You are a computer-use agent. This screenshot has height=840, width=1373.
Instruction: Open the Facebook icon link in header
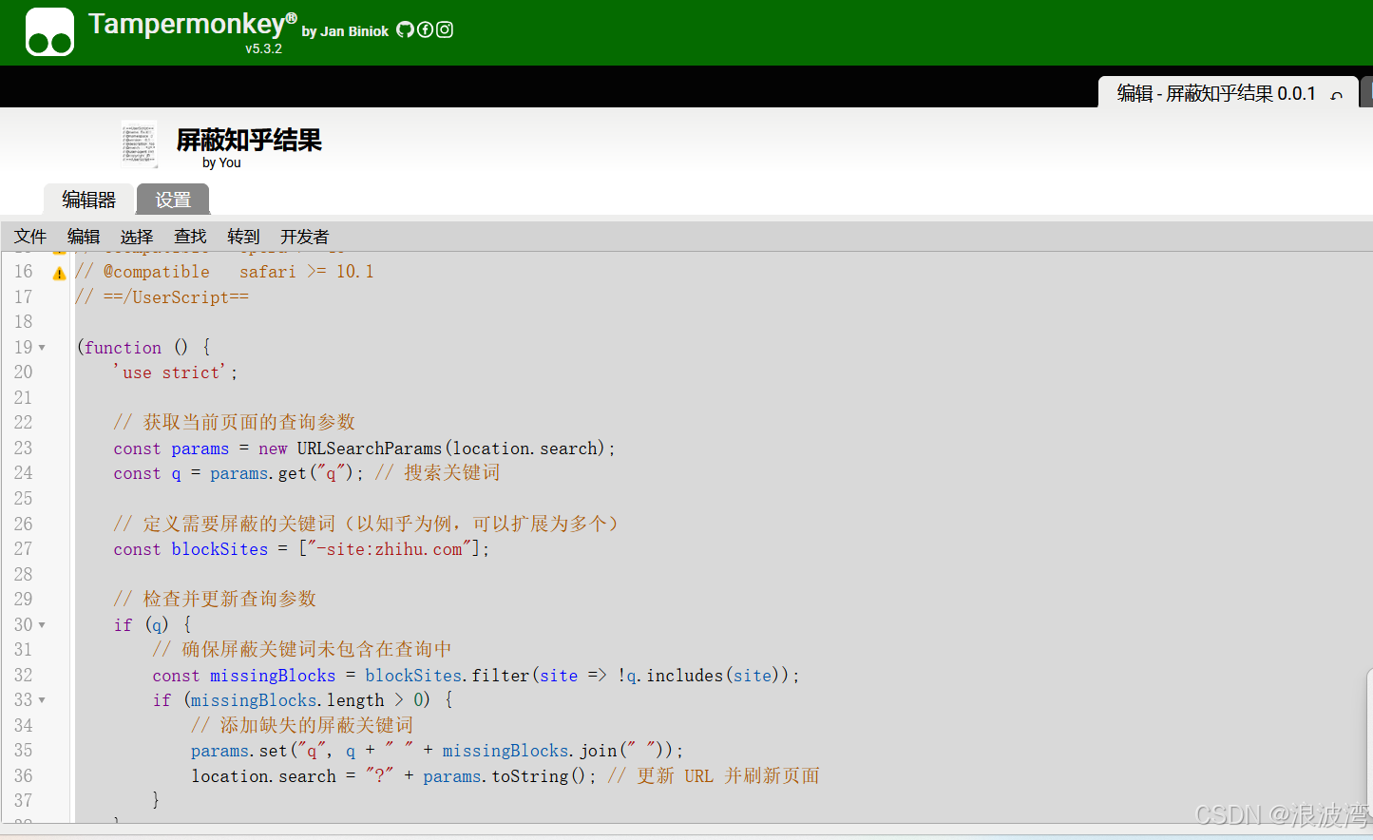[425, 29]
